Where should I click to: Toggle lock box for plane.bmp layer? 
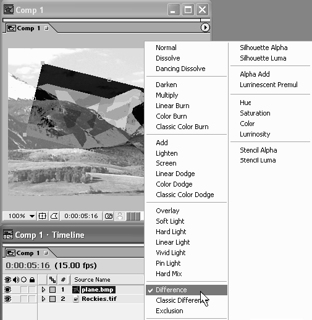32,290
